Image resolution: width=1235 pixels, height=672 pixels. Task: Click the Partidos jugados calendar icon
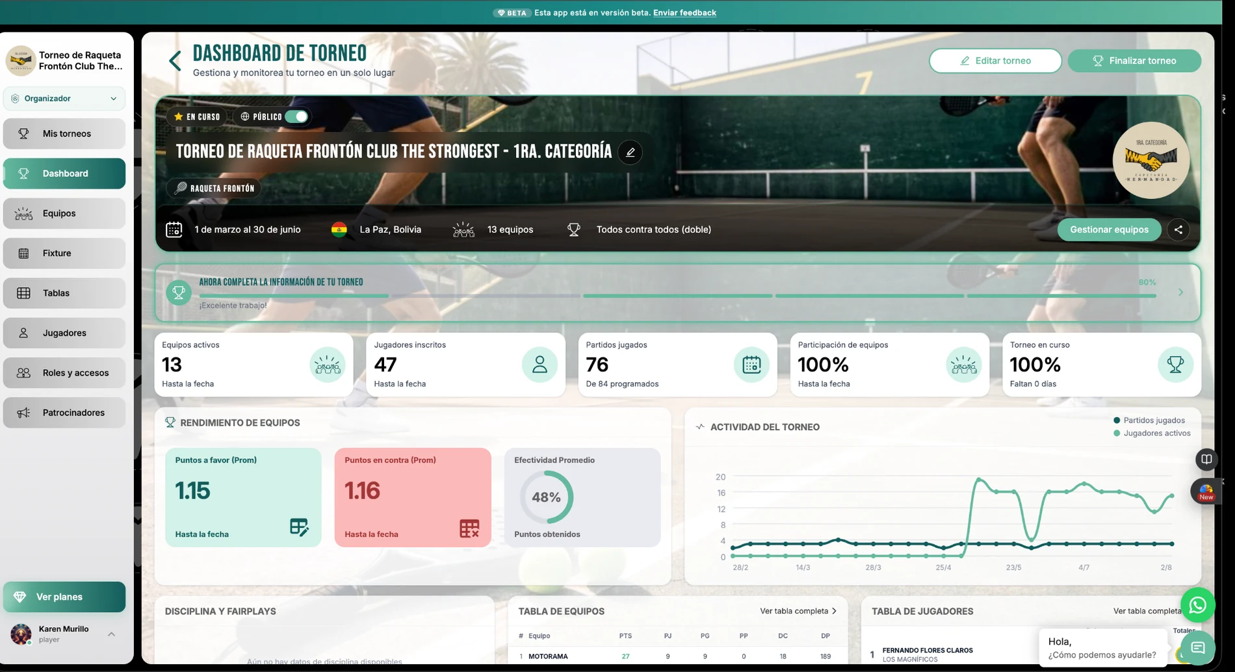(x=751, y=365)
